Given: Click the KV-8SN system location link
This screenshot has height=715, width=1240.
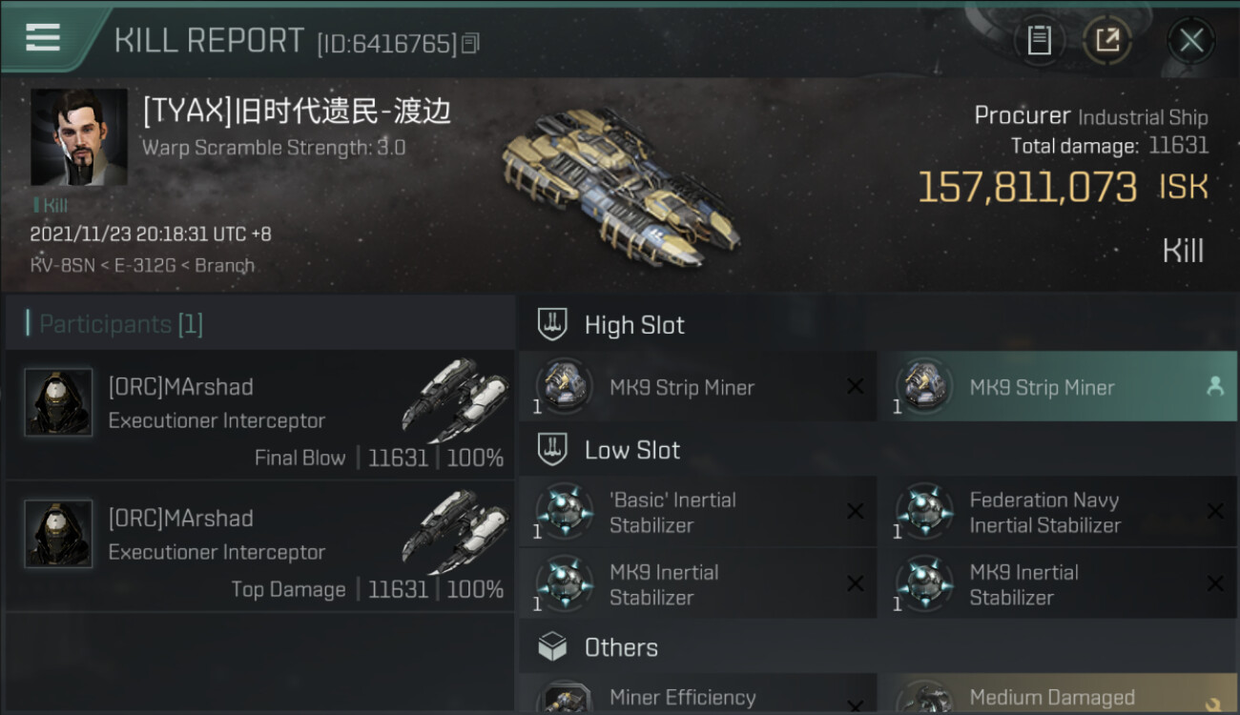Looking at the screenshot, I should pyautogui.click(x=63, y=266).
